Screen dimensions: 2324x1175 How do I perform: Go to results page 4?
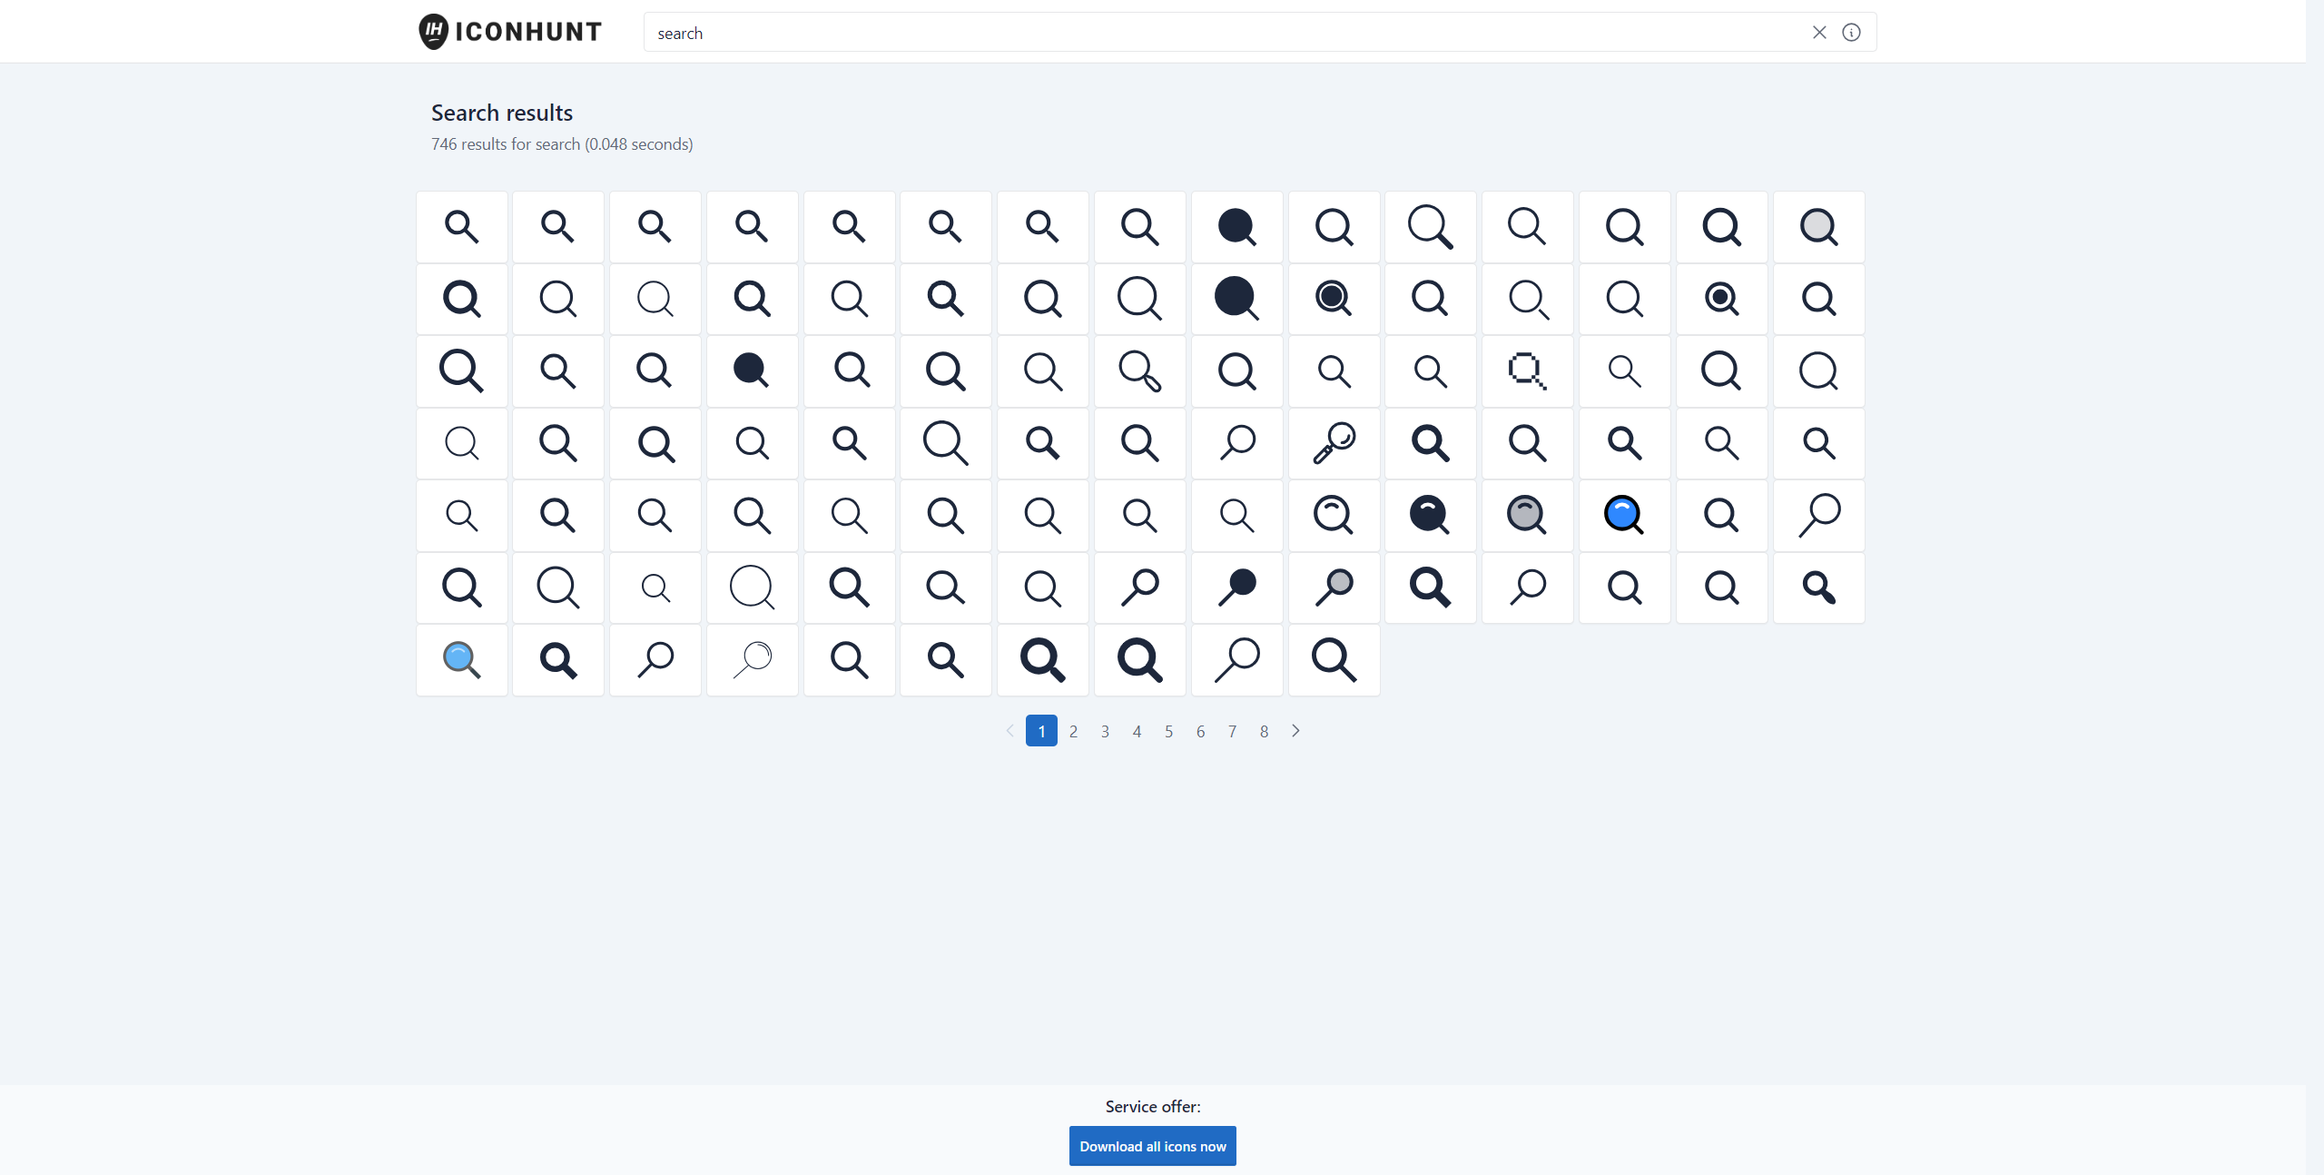tap(1137, 731)
